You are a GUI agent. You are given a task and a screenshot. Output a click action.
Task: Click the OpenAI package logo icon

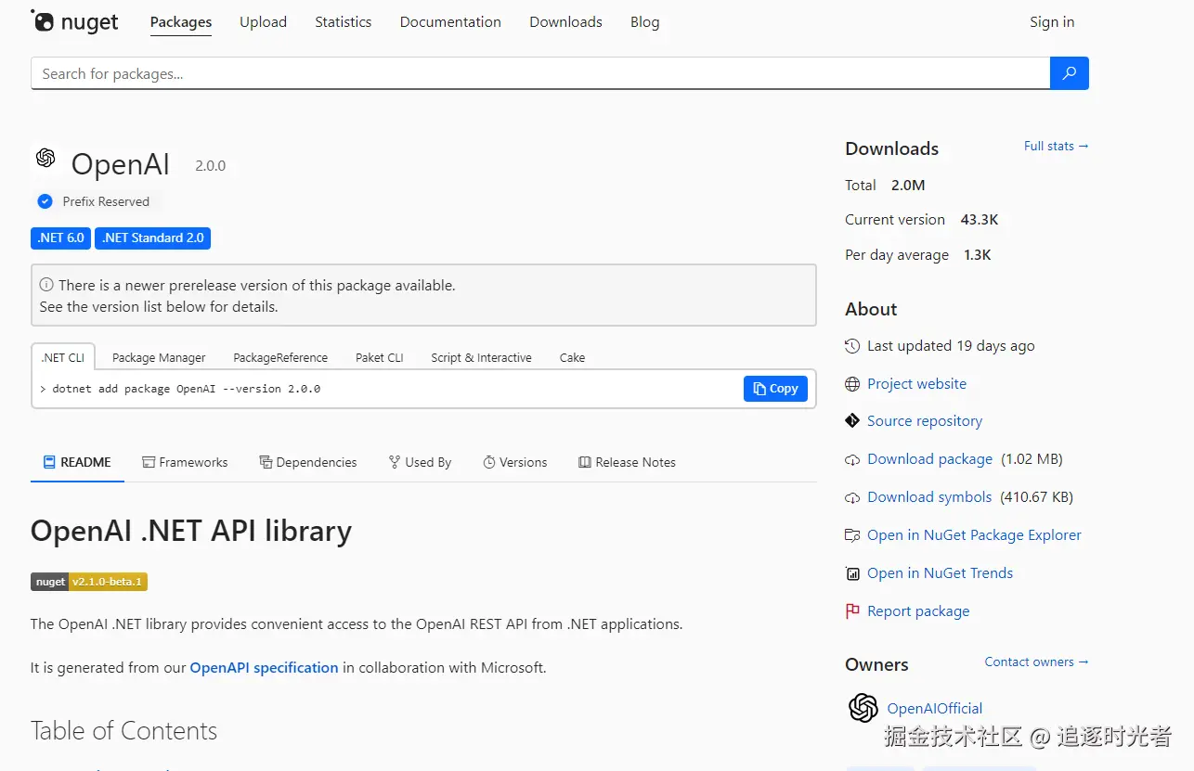45,159
